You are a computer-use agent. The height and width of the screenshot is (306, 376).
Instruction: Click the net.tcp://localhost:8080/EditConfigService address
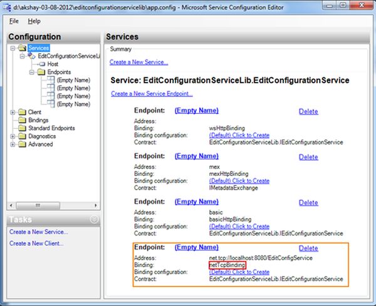261,258
